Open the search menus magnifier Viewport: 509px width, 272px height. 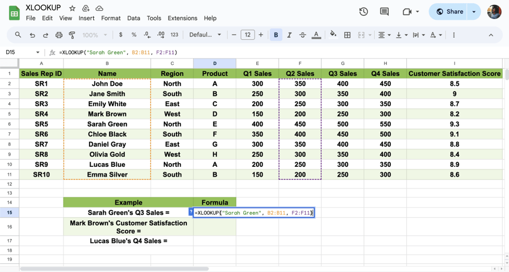click(x=18, y=35)
